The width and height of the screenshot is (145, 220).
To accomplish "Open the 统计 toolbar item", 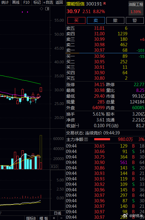I will 5,2.
